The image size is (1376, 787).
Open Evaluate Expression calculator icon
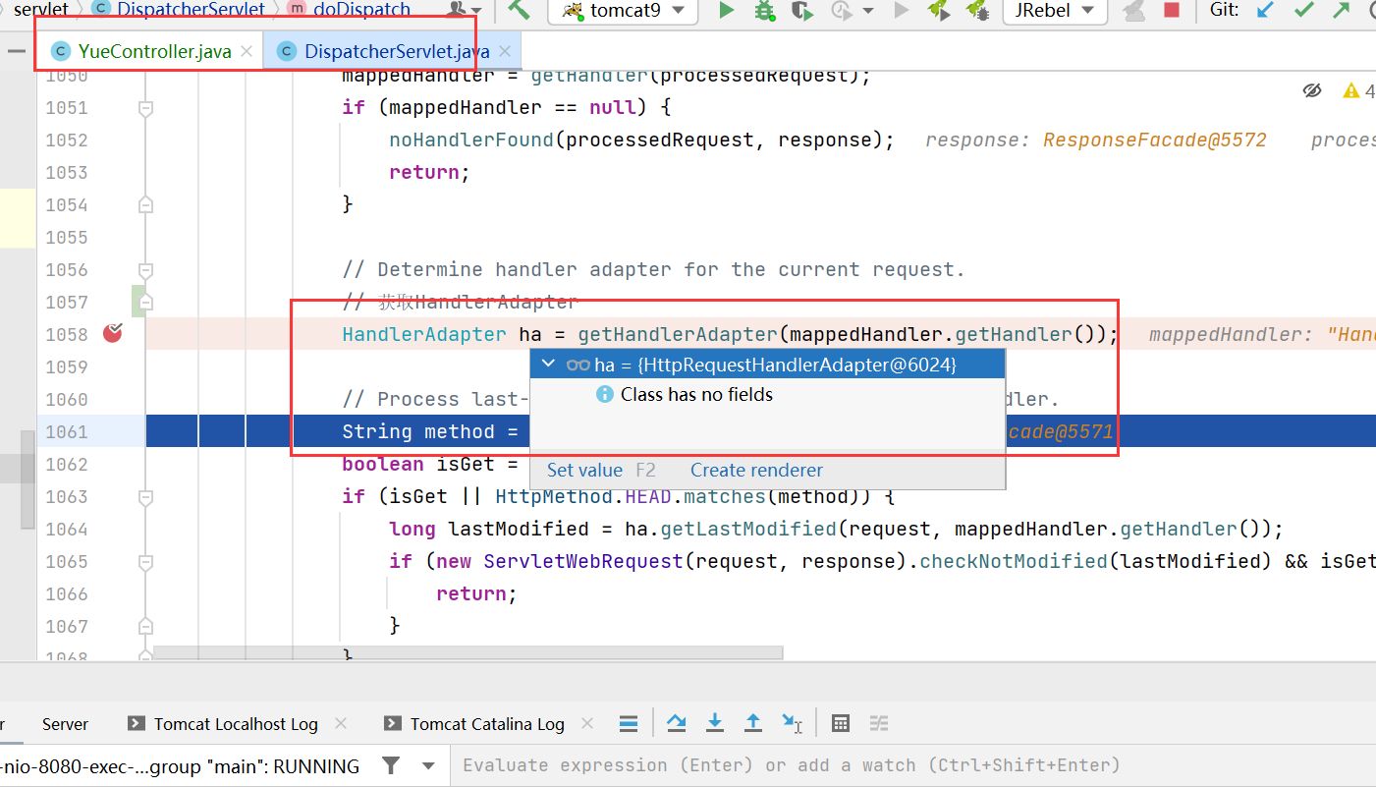840,724
